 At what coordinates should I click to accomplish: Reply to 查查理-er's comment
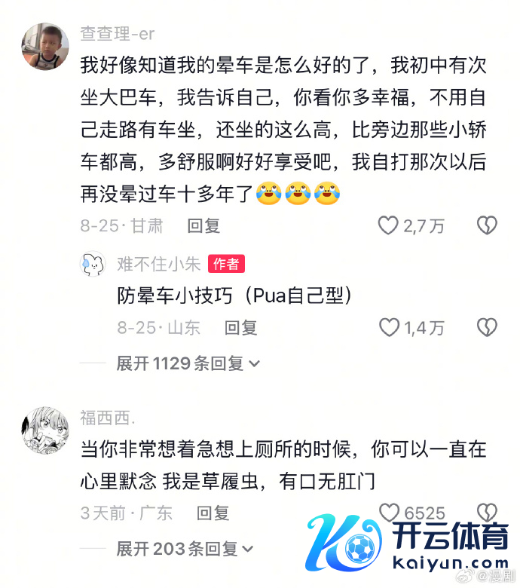pos(203,225)
